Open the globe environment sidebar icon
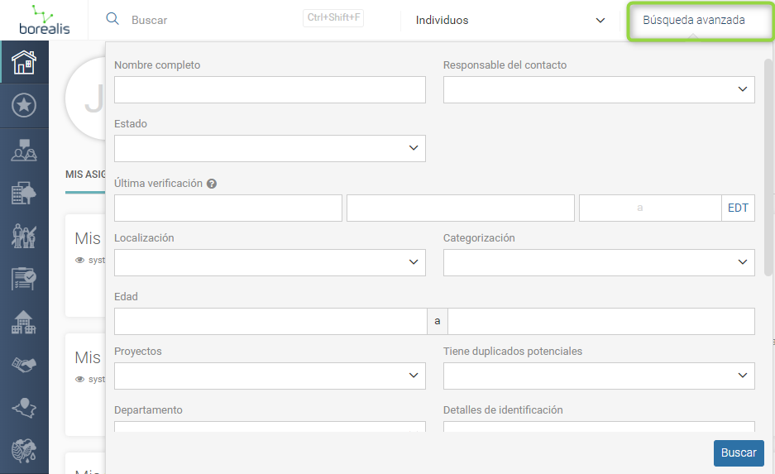 [x=24, y=450]
